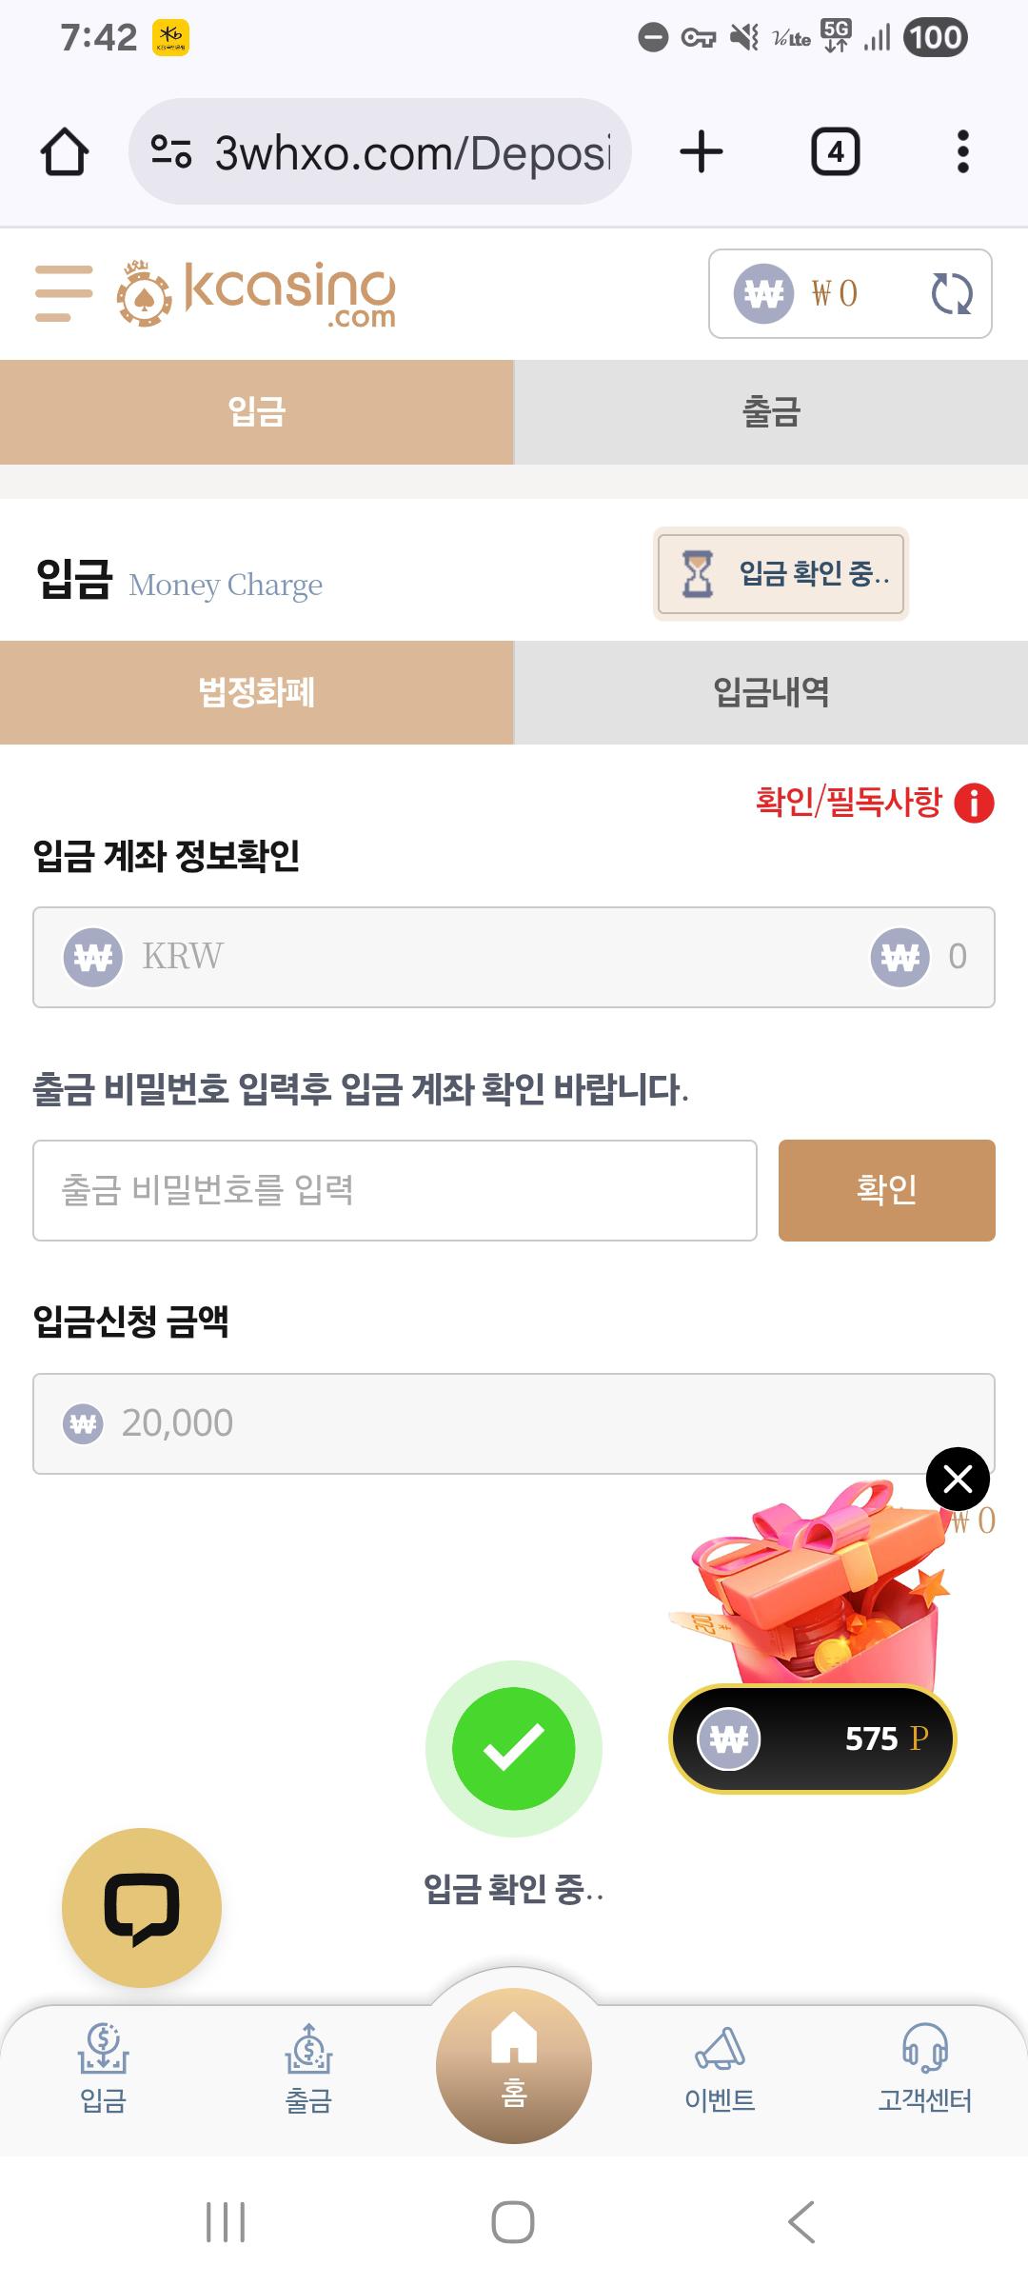Viewport: 1028px width, 2285px height.
Task: Switch to the 출금 top tab
Action: [x=771, y=412]
